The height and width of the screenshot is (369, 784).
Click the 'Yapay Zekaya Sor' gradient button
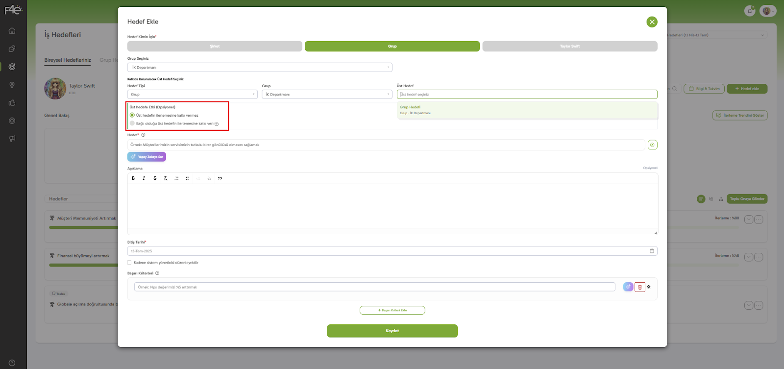click(x=147, y=157)
